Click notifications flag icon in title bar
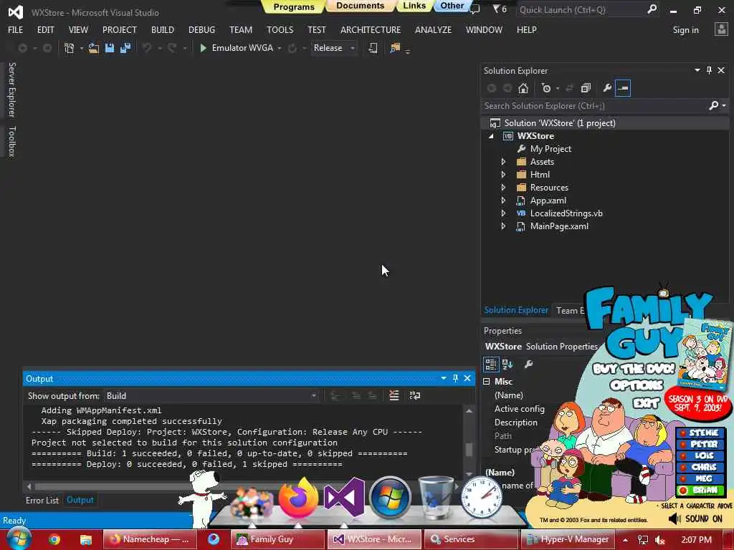 (497, 9)
